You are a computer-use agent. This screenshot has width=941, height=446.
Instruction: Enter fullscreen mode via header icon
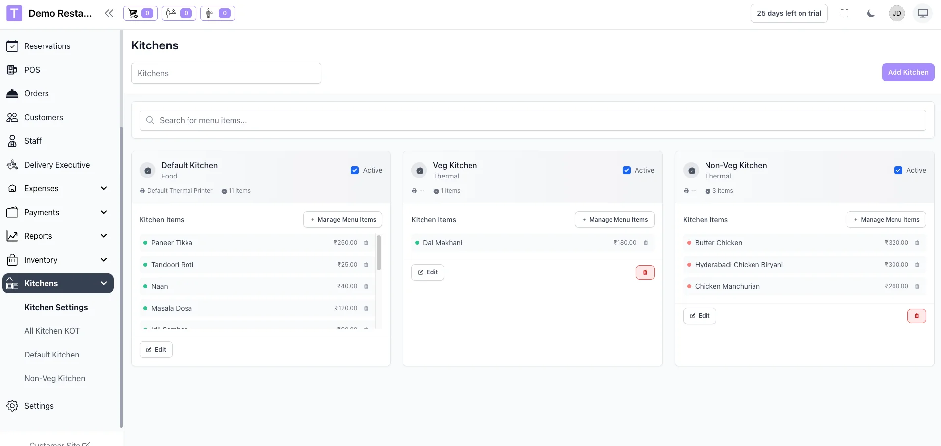click(845, 14)
